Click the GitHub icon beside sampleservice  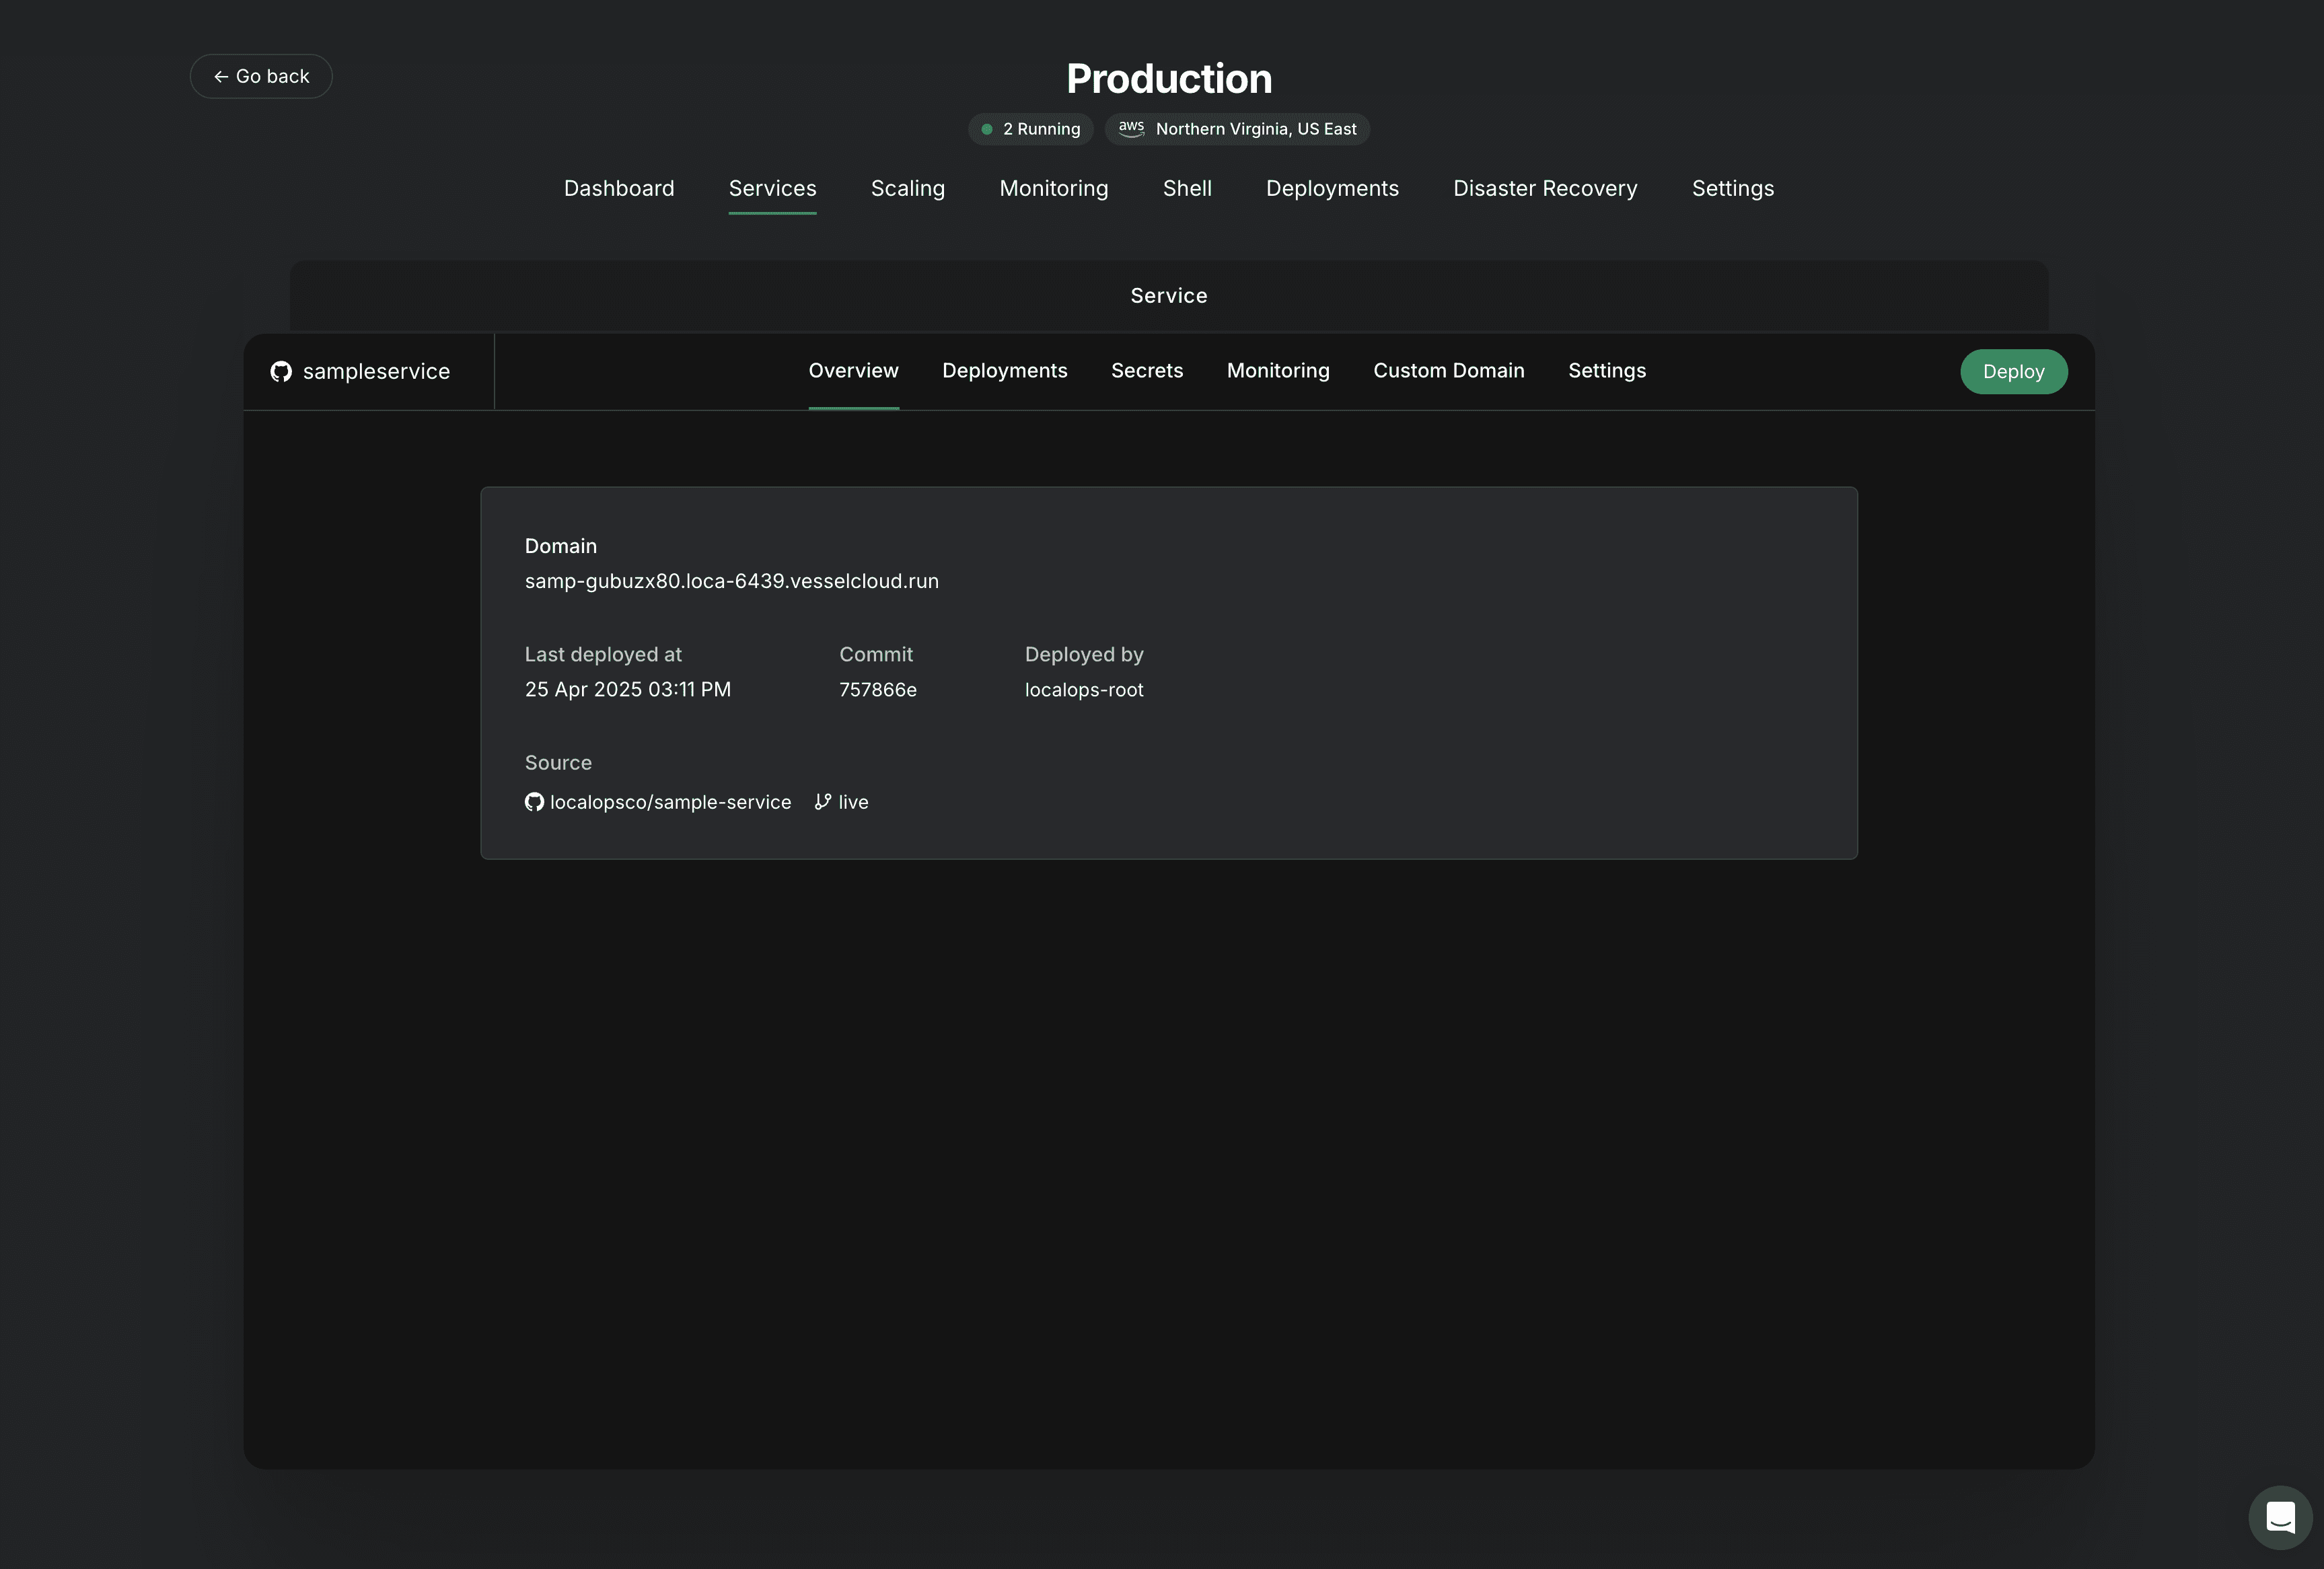(x=281, y=372)
